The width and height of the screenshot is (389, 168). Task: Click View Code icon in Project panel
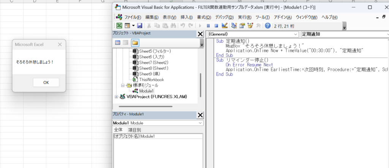(x=118, y=42)
